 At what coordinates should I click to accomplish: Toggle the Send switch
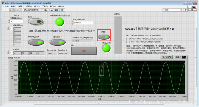[x=36, y=21]
